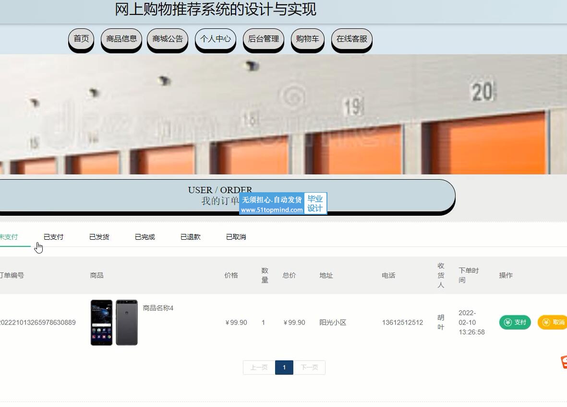Viewport: 567px width, 407px height.
Task: Click the 价格 column header
Action: pos(231,275)
